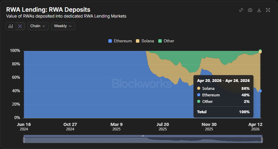This screenshot has height=149, width=278.
Task: Click the green Other legend swatch
Action: point(160,41)
